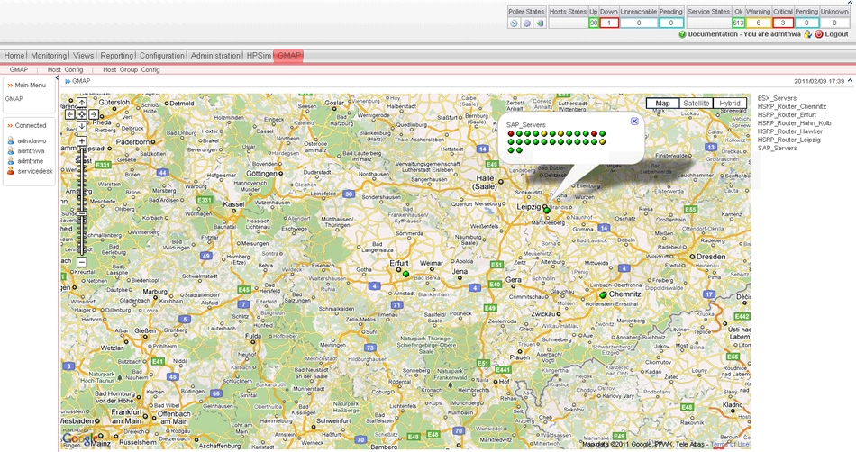Pan the map right with arrow button
Screen dimensions: 856x452
[94, 114]
